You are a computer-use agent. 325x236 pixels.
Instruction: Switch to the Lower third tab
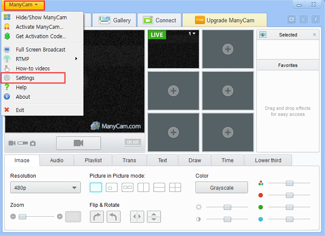[268, 160]
